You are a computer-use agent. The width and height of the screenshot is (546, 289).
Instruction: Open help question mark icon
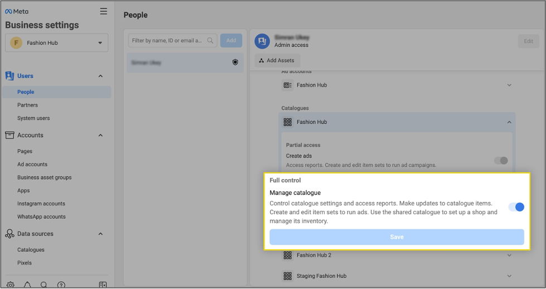(61, 285)
